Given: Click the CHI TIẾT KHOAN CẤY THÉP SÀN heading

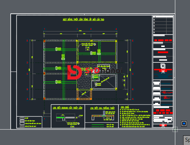Looking at the screenshot, I should coord(67,108).
